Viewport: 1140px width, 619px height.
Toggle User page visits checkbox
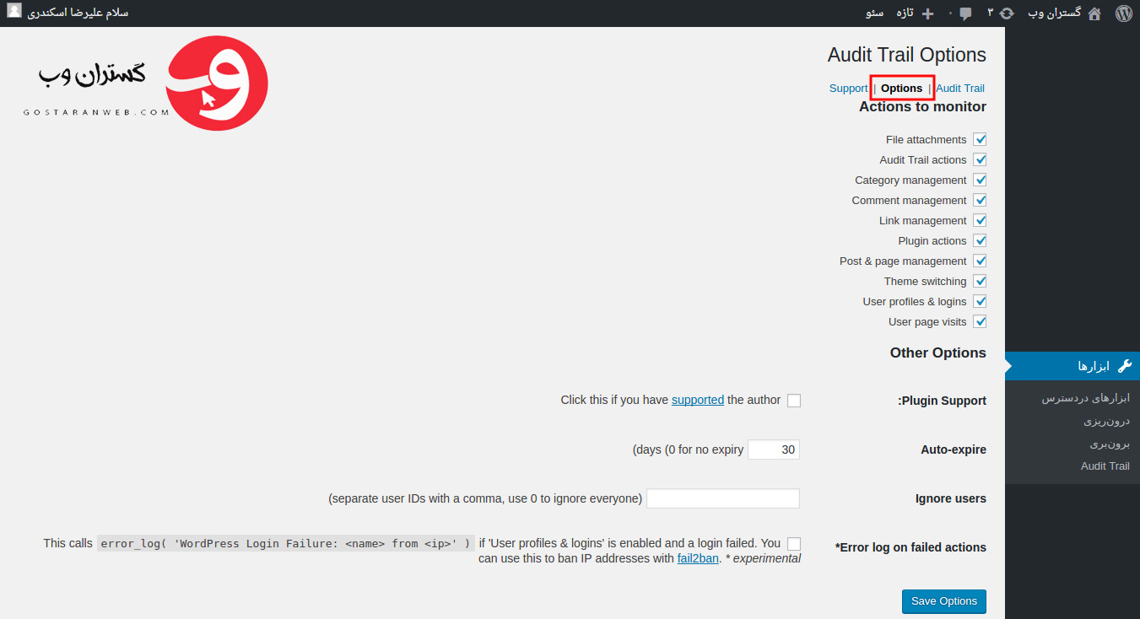[980, 321]
